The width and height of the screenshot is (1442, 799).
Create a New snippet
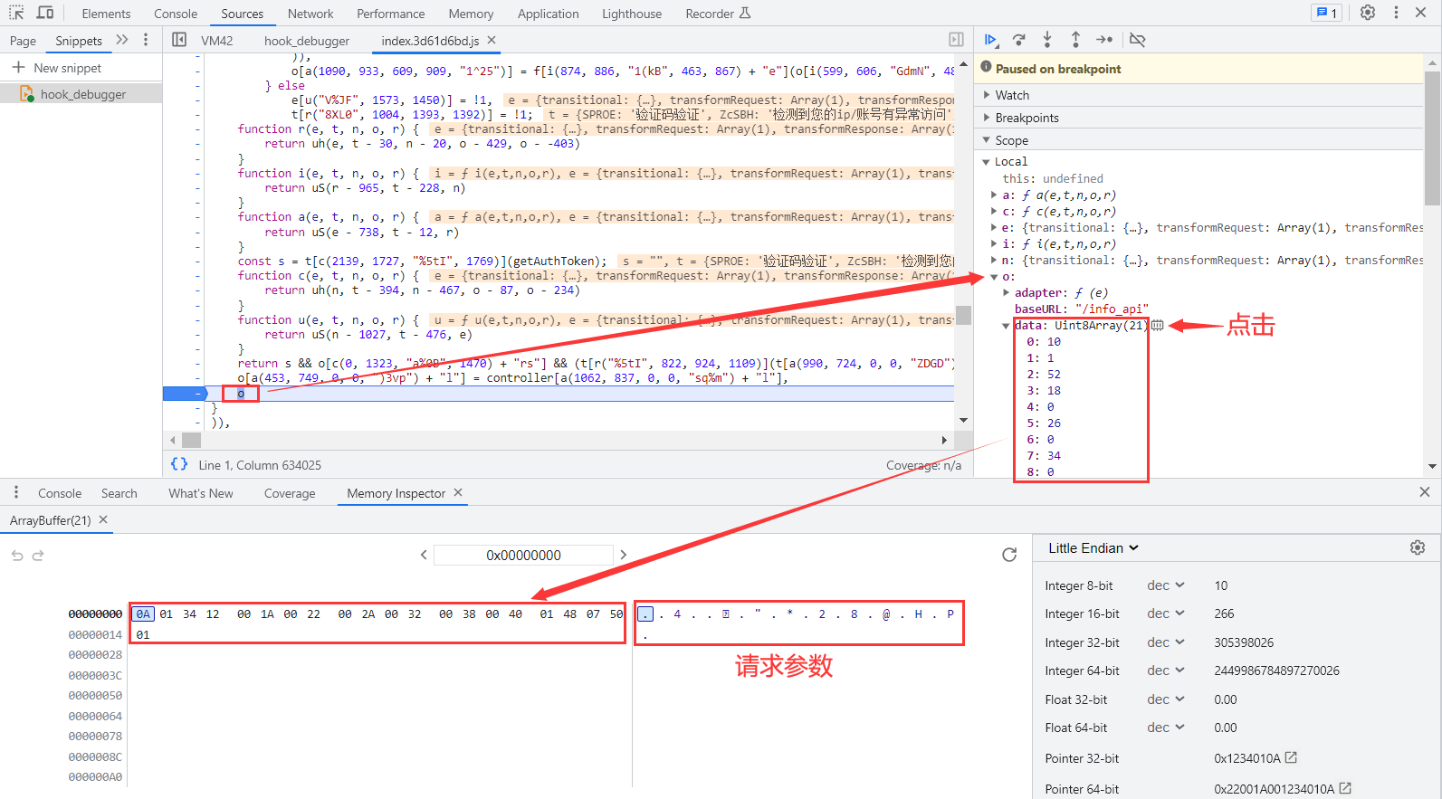(58, 68)
